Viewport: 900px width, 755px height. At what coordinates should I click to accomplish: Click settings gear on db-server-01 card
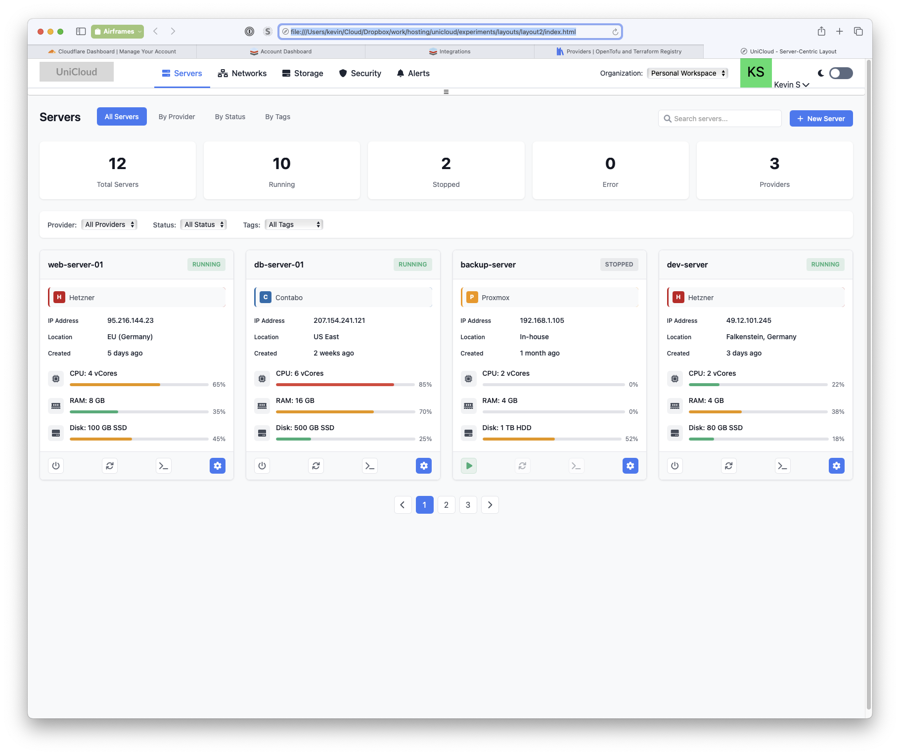click(424, 466)
